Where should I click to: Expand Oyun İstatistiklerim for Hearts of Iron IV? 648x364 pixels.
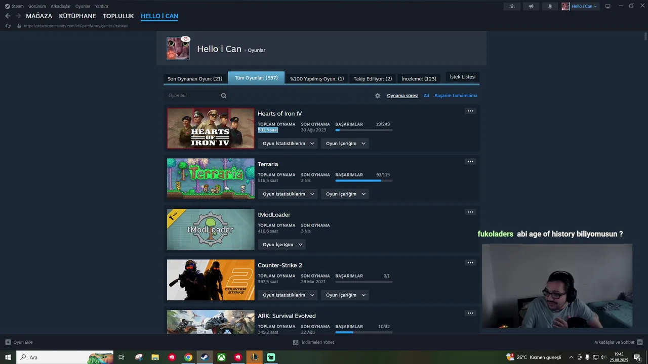(288, 144)
